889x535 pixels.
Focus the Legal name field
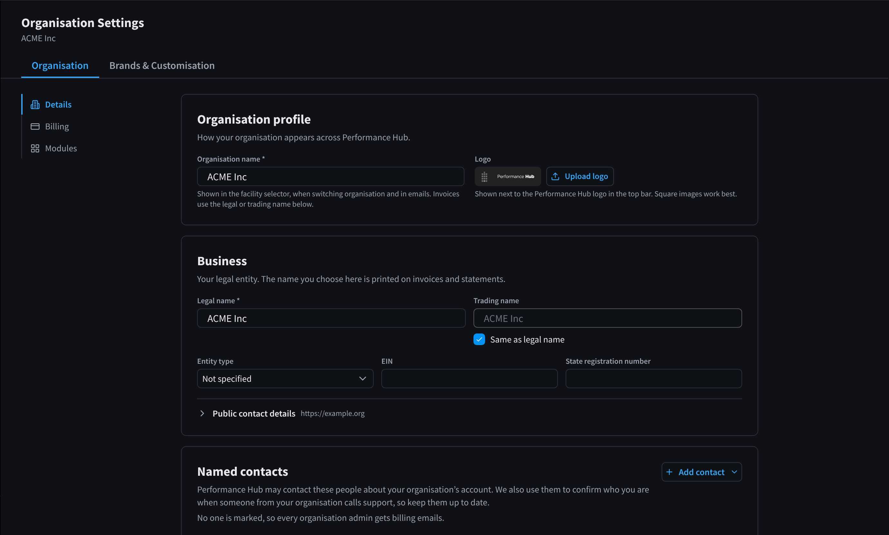331,318
